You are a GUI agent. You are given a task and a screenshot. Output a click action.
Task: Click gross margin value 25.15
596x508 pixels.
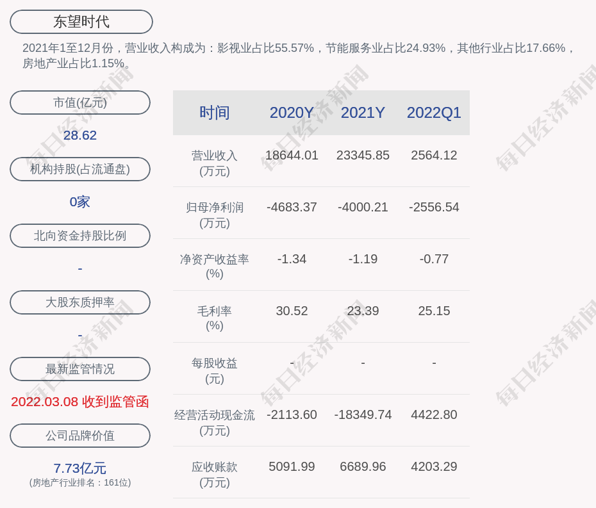[x=434, y=311]
